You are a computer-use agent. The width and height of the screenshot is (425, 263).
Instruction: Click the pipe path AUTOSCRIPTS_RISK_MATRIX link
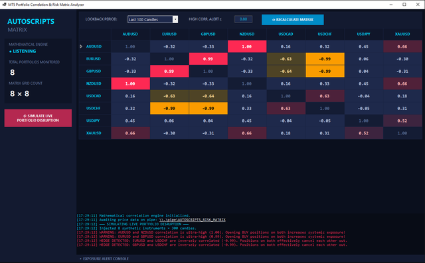point(193,220)
